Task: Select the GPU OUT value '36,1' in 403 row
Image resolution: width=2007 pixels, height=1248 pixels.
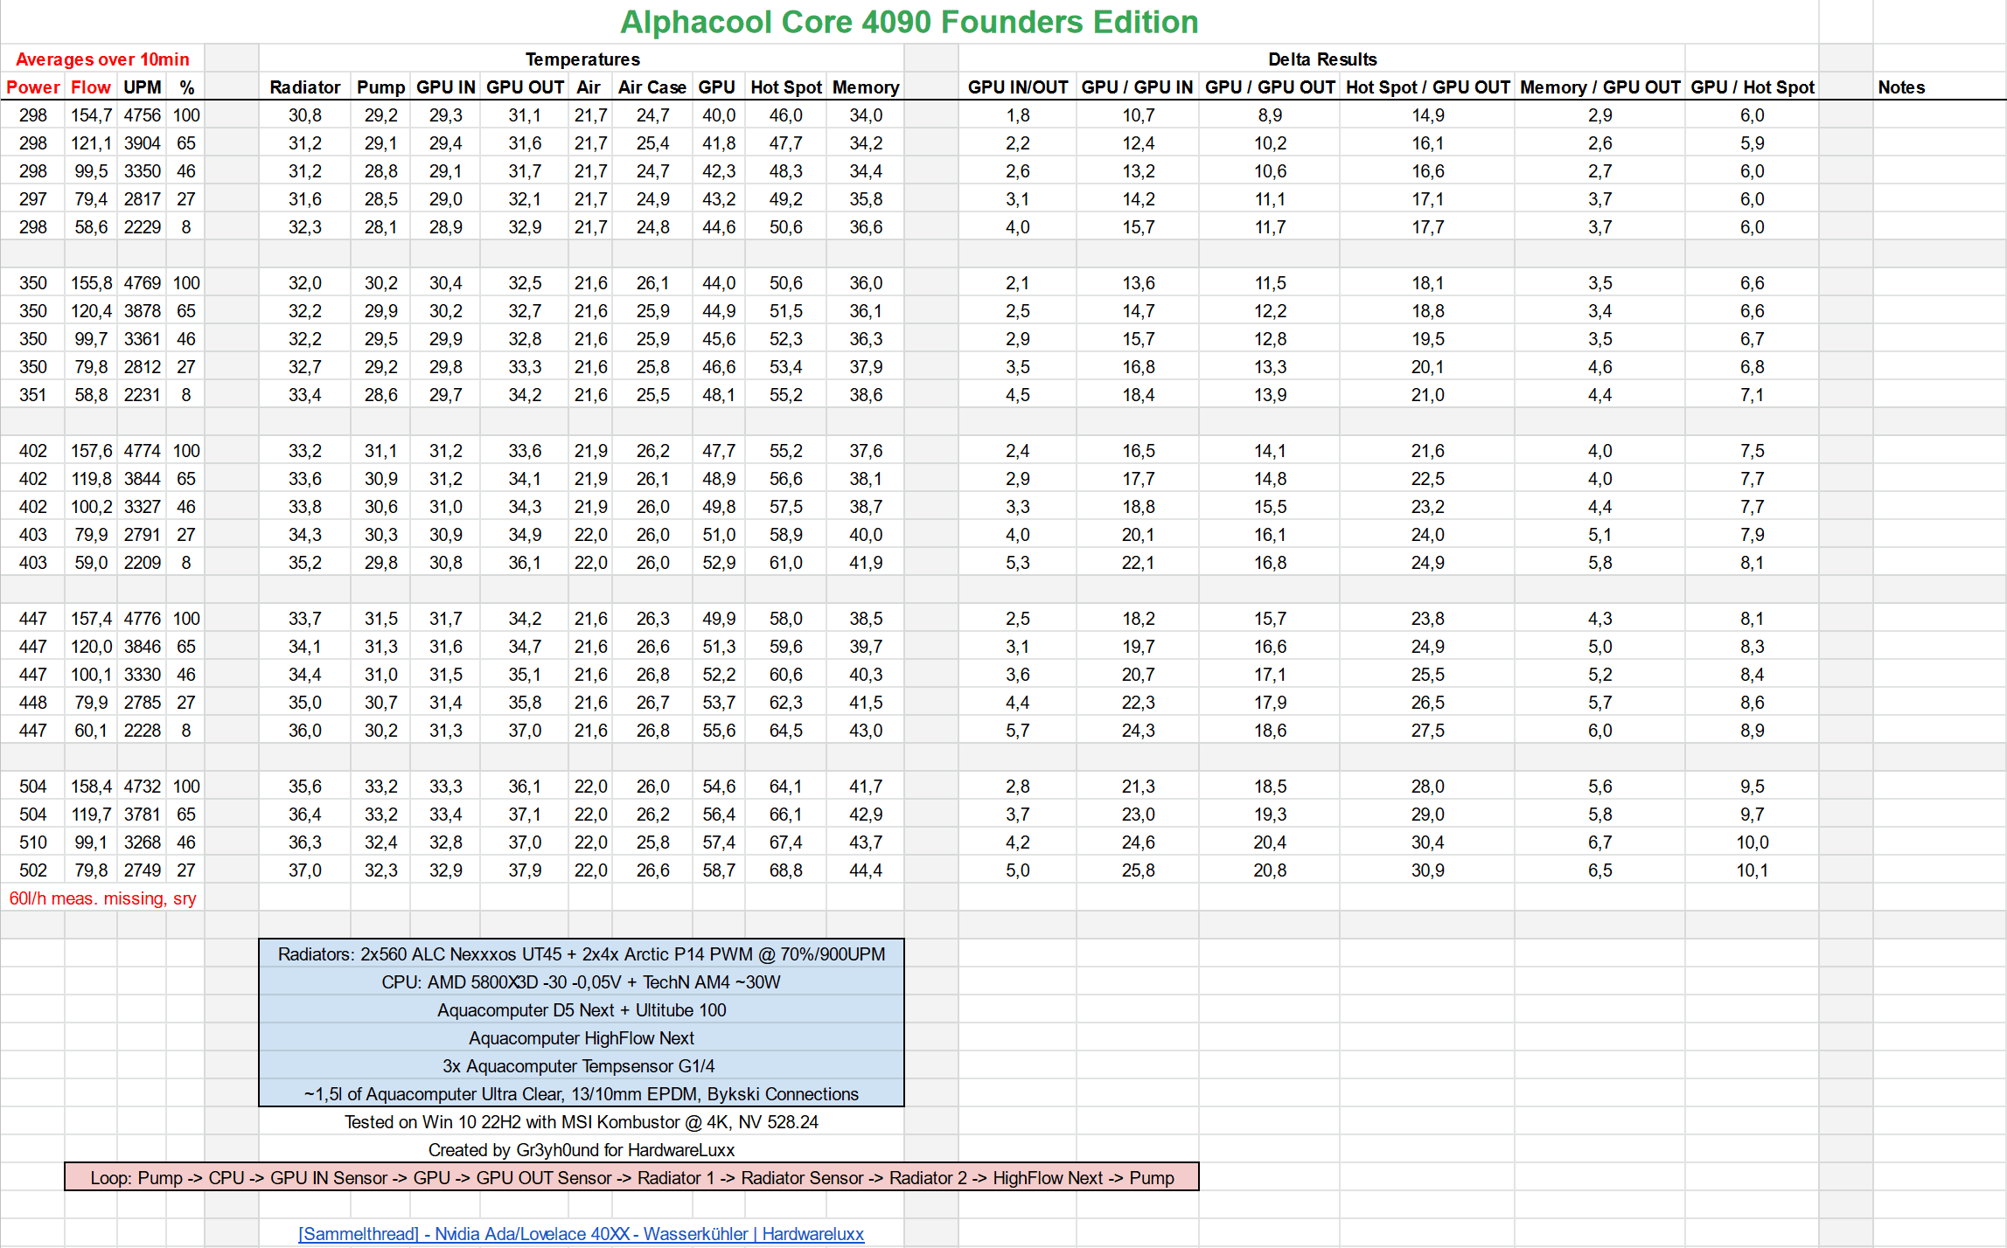Action: pyautogui.click(x=525, y=563)
